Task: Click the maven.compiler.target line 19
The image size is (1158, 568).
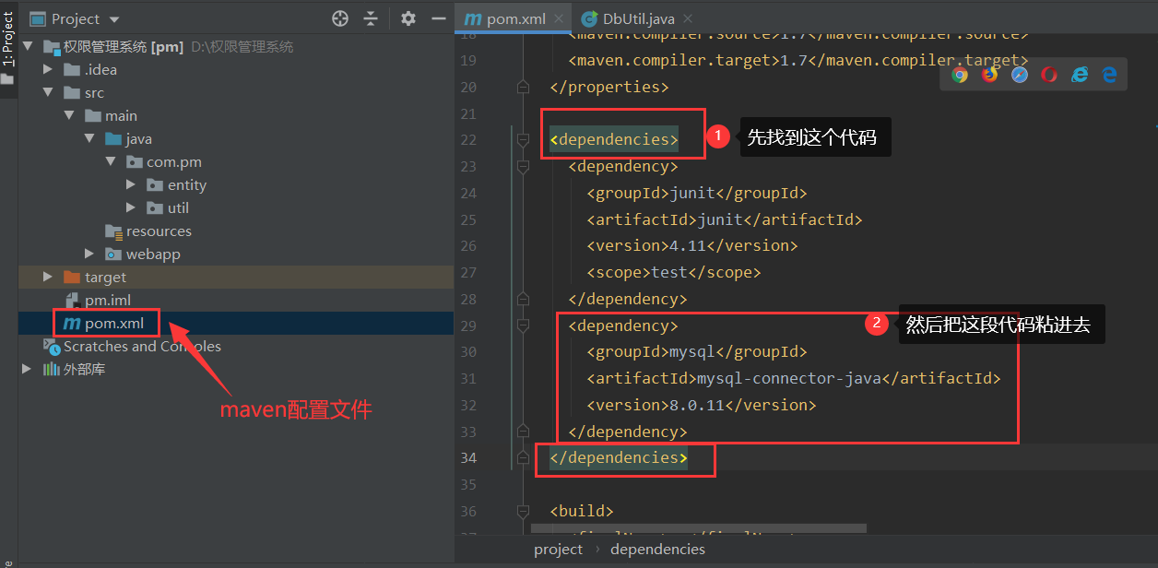Action: coord(798,60)
